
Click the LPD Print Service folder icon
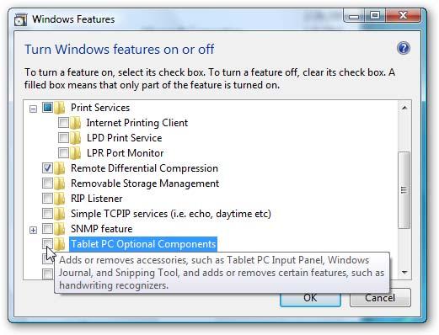[x=75, y=138]
